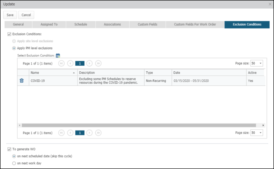The height and width of the screenshot is (169, 274).
Task: Toggle the To generate WO checkbox
Action: 9,149
